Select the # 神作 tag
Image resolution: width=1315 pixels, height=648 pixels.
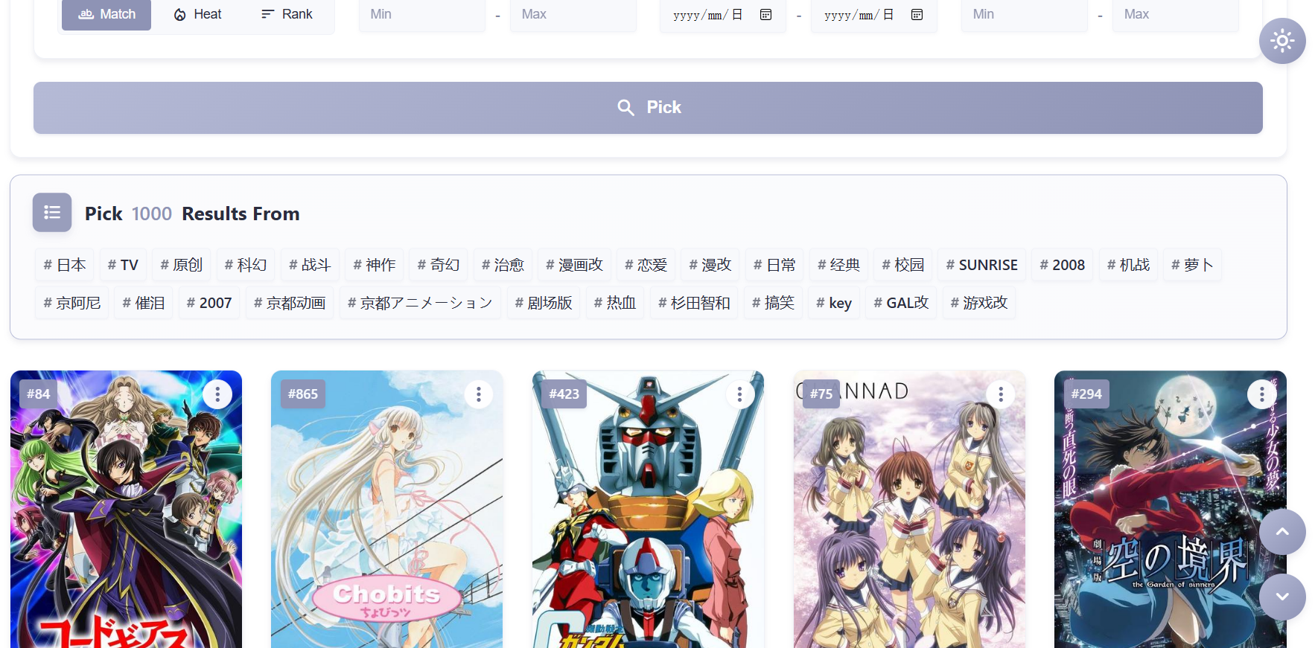click(x=374, y=265)
